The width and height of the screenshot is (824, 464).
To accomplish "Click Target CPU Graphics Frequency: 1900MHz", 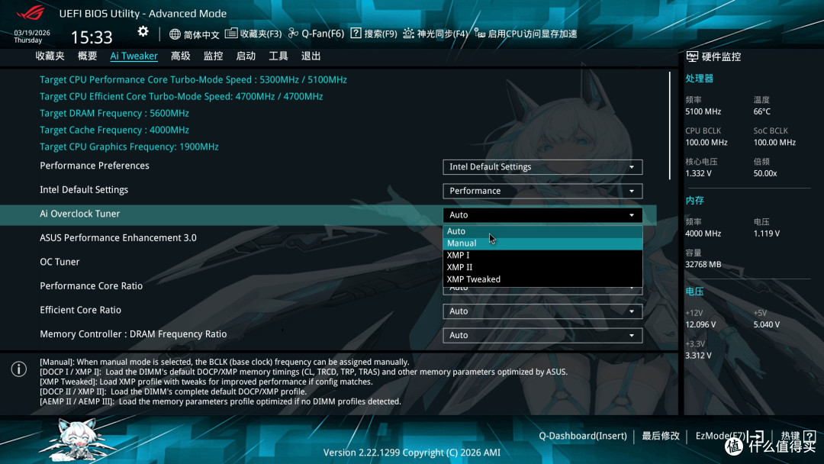I will coord(129,147).
